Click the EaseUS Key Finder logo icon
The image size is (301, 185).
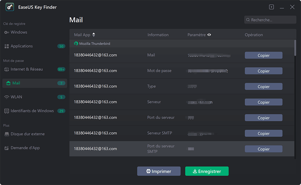[x=10, y=7]
